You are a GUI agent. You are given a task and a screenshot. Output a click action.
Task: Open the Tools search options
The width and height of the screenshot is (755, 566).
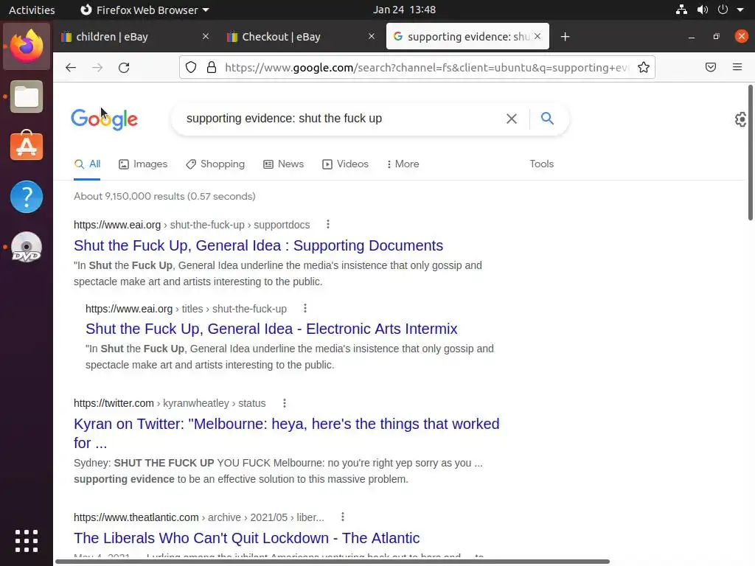(542, 164)
